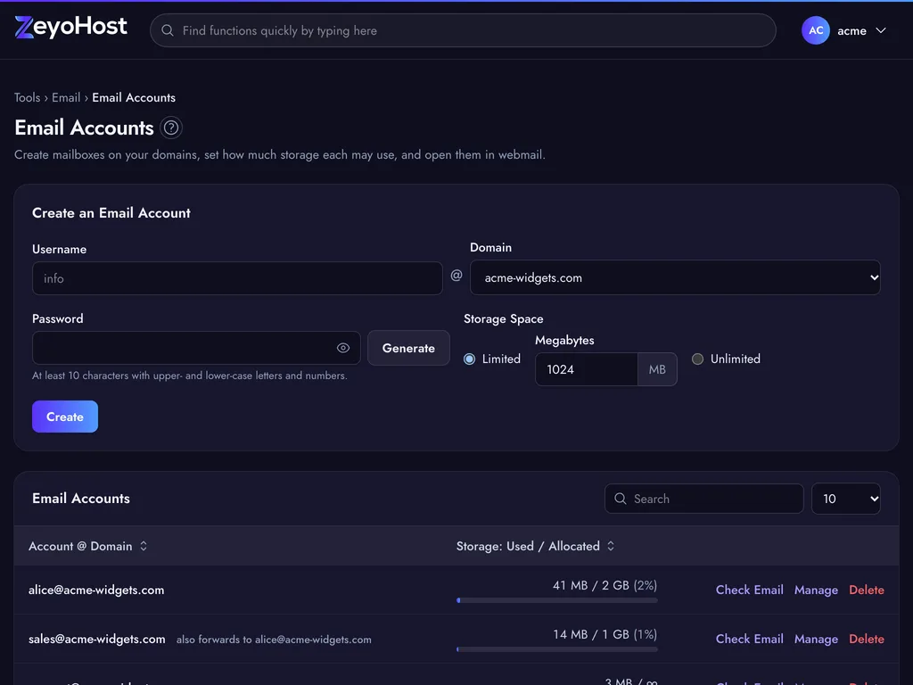Click the AC avatar icon
The width and height of the screenshot is (913, 685).
815,30
